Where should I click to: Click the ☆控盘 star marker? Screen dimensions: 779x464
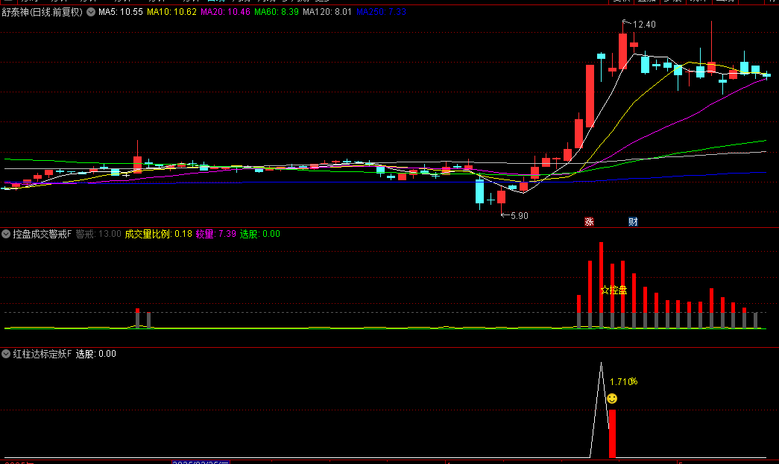614,290
